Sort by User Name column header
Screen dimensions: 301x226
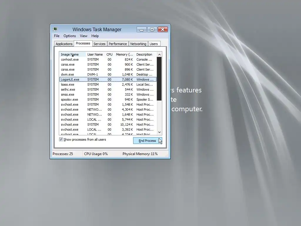click(x=95, y=54)
